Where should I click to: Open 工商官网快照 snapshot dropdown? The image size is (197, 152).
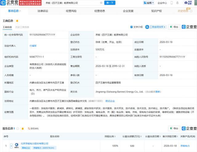156,27
